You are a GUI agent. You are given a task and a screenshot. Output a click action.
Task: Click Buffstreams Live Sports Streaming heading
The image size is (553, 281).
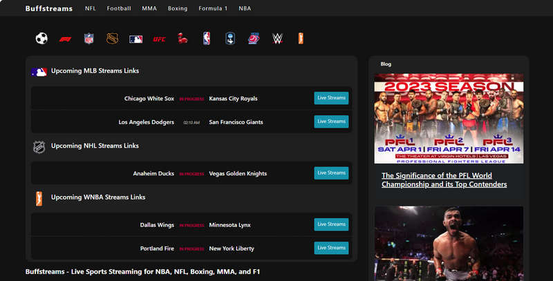point(142,272)
